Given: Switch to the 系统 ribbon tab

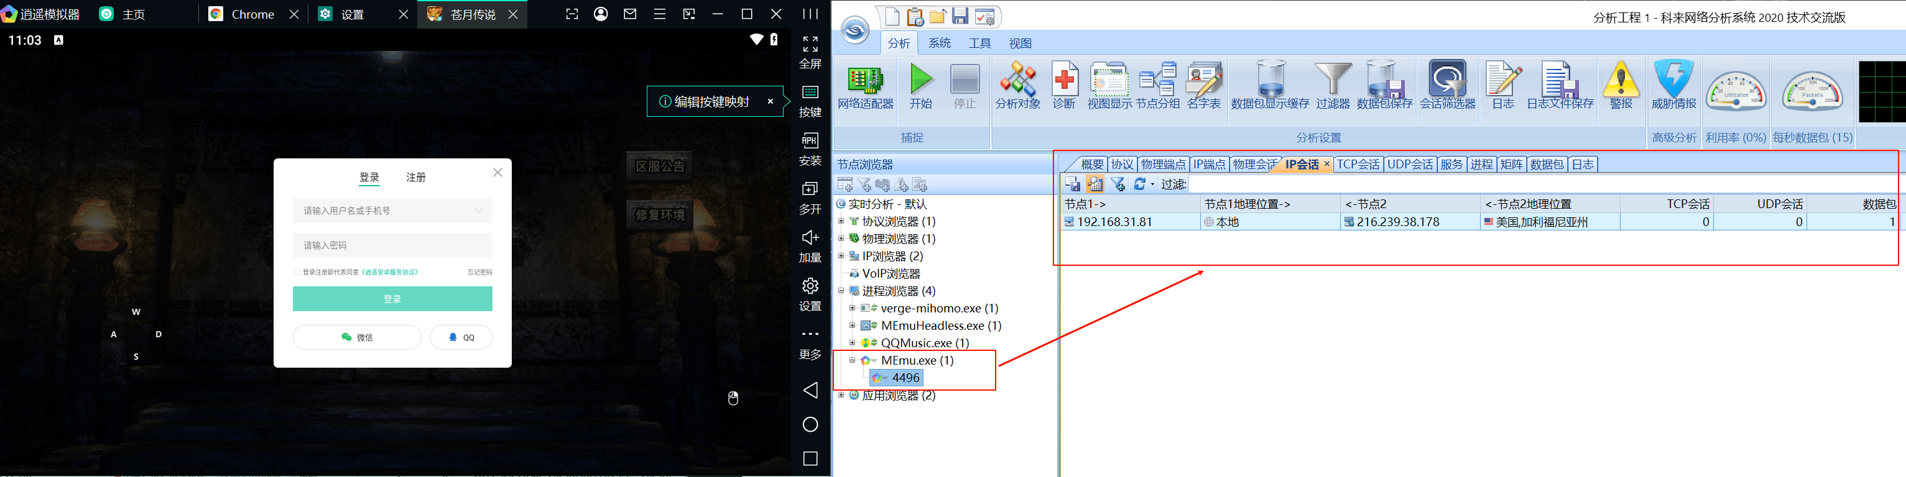Looking at the screenshot, I should click(x=940, y=43).
